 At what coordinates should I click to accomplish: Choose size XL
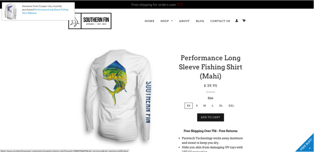tap(221, 106)
